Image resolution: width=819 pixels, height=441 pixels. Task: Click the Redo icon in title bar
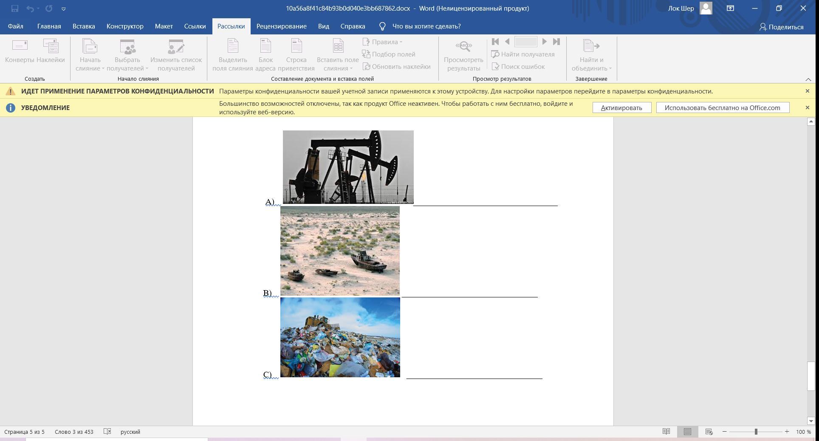coord(49,8)
